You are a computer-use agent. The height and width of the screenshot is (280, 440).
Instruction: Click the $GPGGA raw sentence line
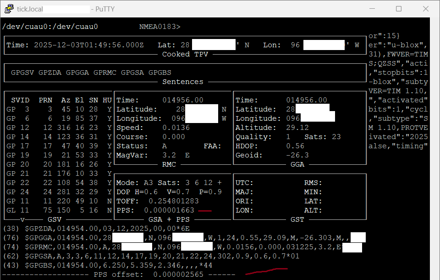pos(184,238)
